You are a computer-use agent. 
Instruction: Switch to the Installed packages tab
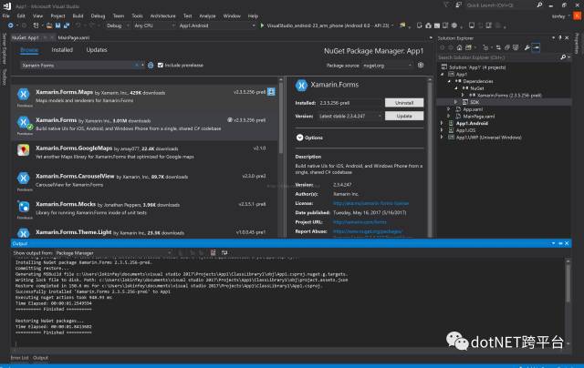click(62, 50)
